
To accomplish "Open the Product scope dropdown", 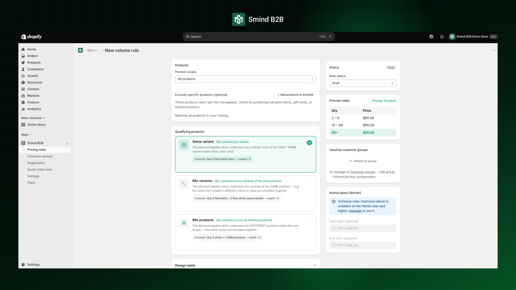I will click(245, 79).
